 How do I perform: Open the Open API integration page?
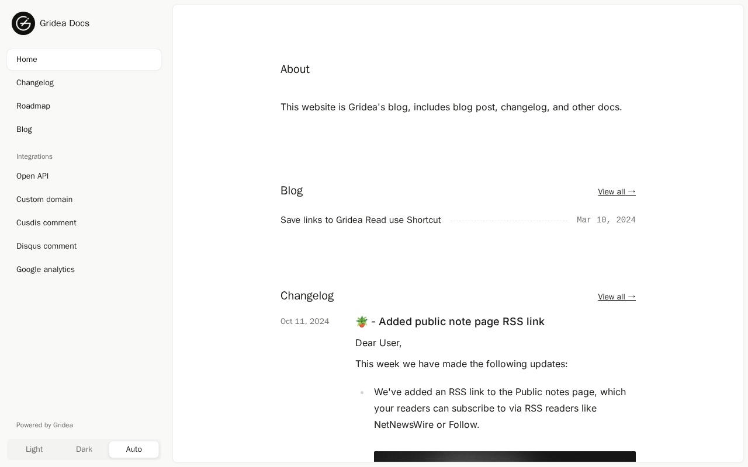[x=33, y=176]
